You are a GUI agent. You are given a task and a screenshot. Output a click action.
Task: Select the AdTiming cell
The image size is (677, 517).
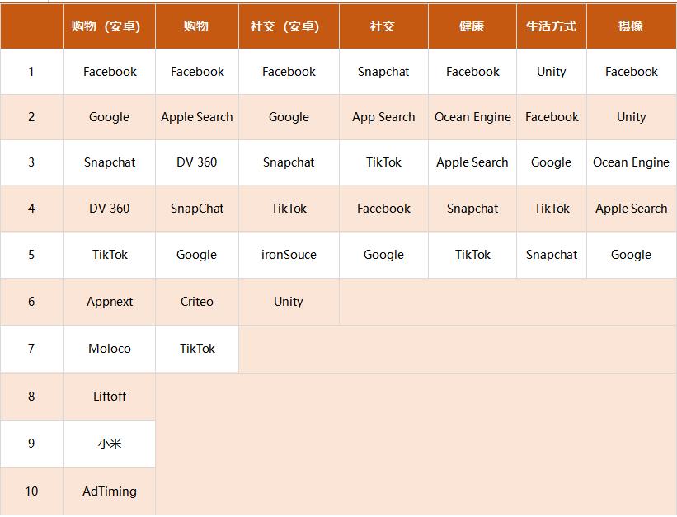pos(110,491)
